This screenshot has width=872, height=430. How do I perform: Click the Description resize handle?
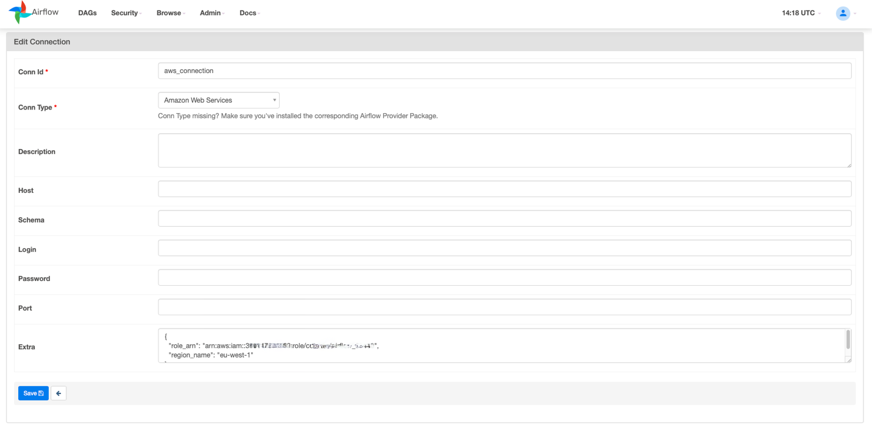pos(848,164)
